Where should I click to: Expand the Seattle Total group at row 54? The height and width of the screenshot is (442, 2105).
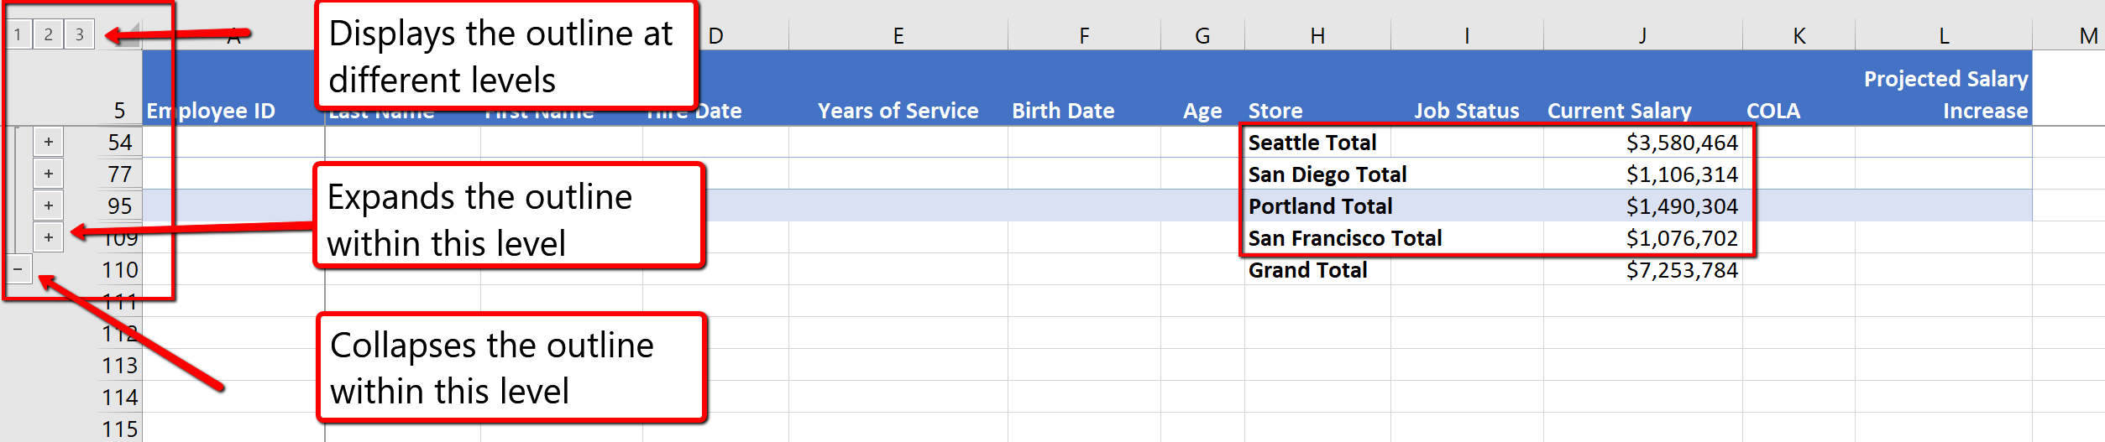pos(49,142)
